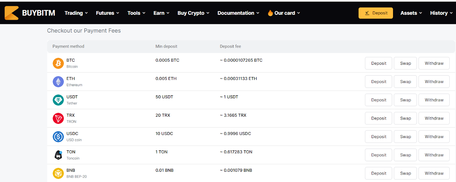Click the USDC coin icon
Image resolution: width=456 pixels, height=182 pixels.
(x=58, y=137)
